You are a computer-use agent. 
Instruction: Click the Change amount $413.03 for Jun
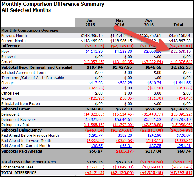[96, 83]
